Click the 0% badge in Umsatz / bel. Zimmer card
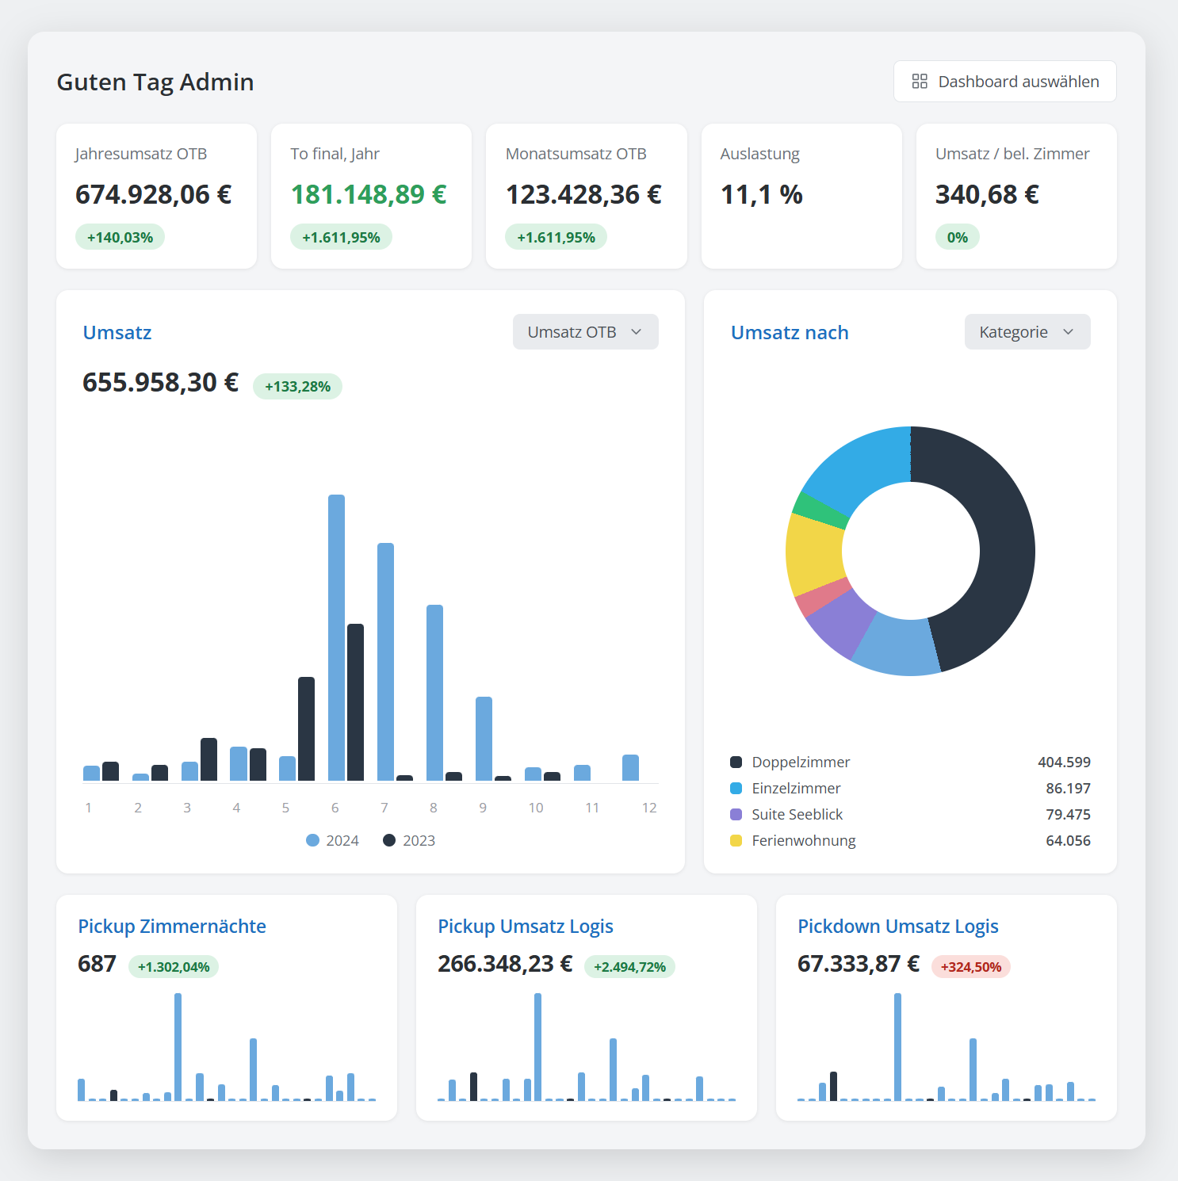The image size is (1178, 1181). coord(958,237)
